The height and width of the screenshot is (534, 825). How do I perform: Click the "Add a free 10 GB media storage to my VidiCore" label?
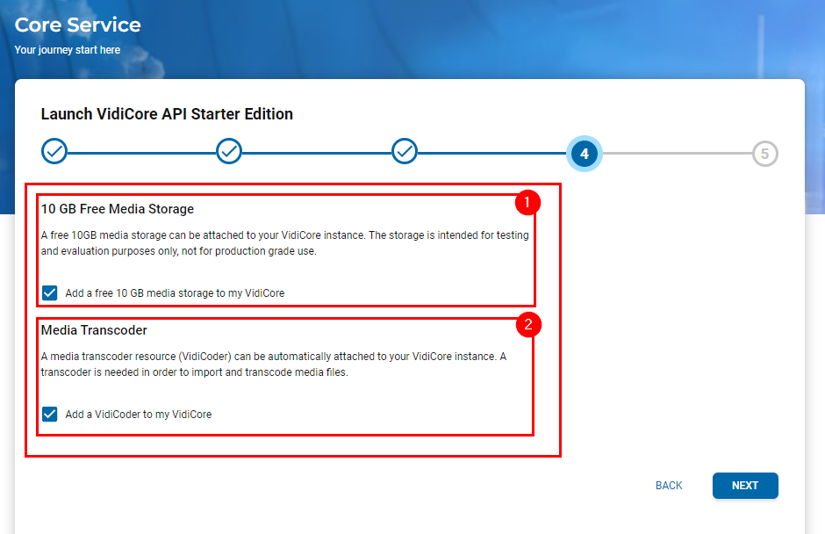click(x=175, y=293)
